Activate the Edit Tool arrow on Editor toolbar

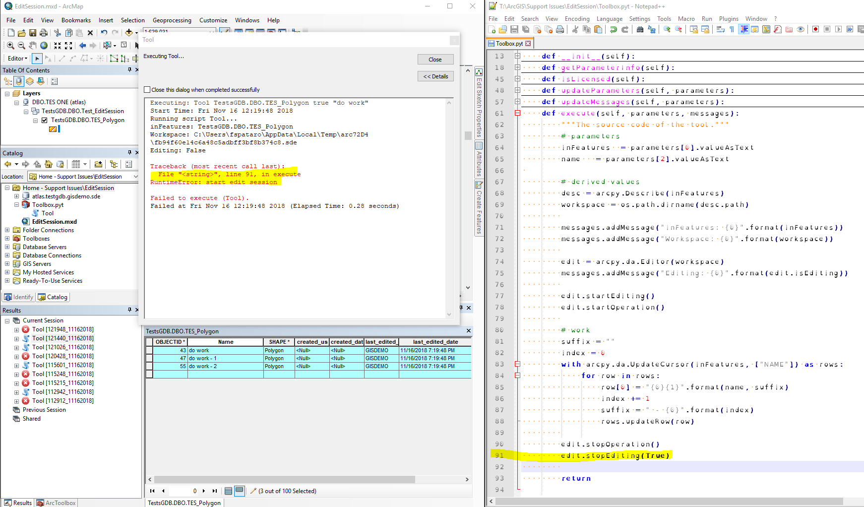37,59
